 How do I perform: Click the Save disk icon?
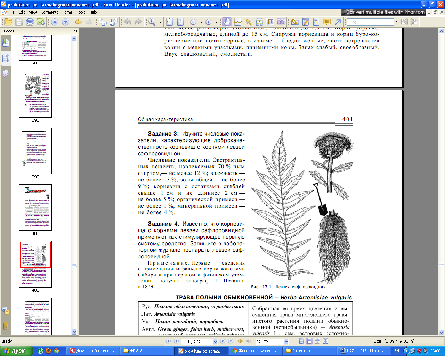click(x=19, y=22)
